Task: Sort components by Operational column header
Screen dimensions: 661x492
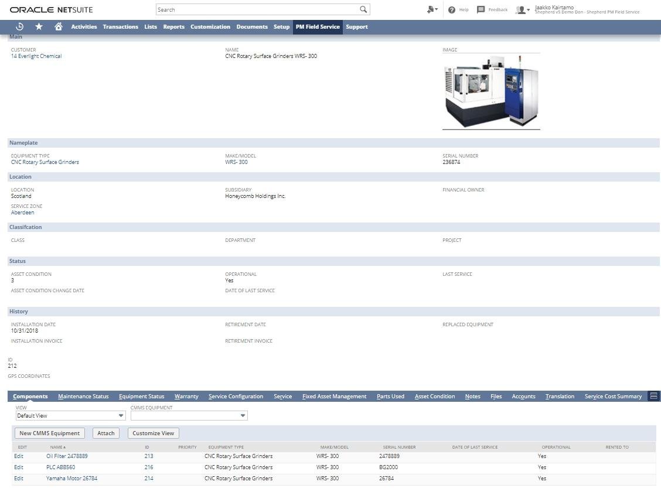Action: click(x=556, y=447)
